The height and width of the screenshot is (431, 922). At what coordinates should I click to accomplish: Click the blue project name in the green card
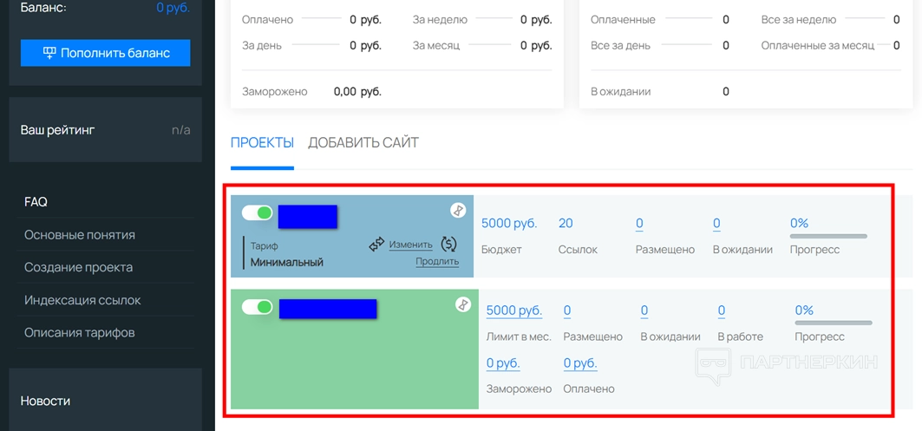coord(328,309)
